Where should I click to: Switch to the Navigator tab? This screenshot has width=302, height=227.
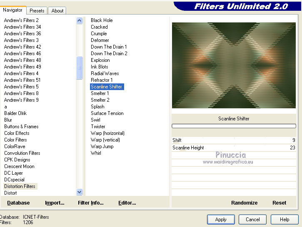[x=13, y=10]
